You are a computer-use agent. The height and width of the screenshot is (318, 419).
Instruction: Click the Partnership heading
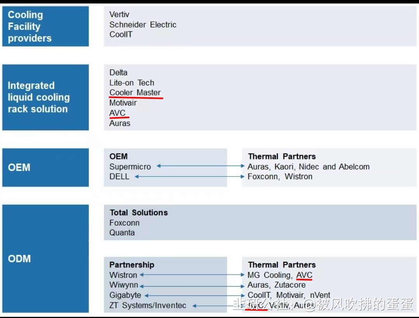tap(132, 265)
